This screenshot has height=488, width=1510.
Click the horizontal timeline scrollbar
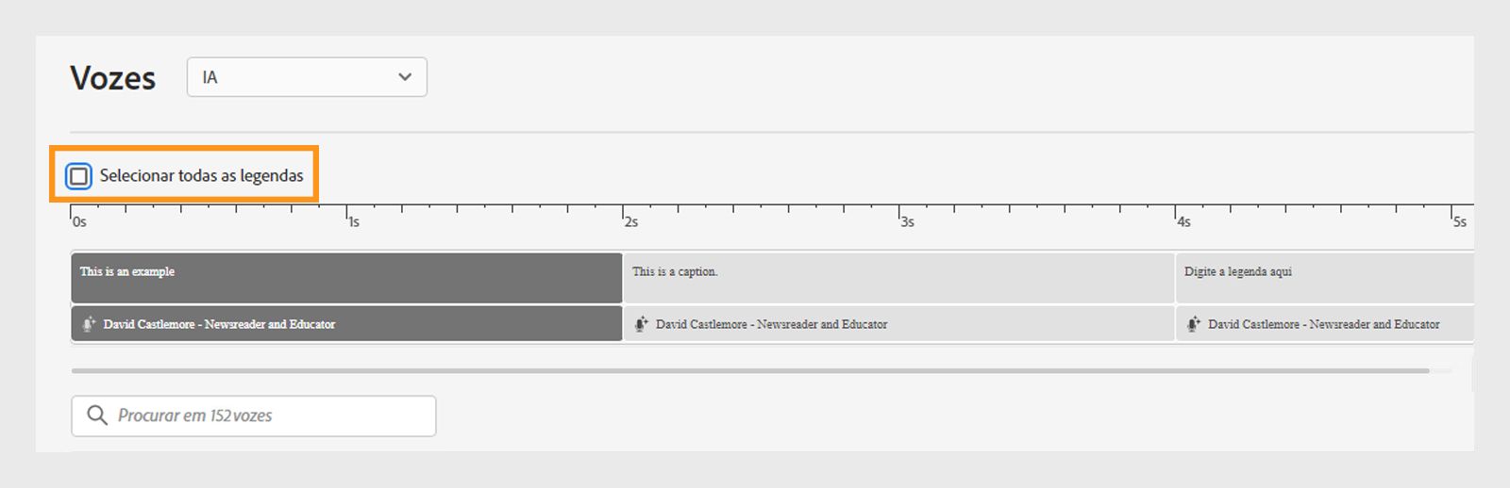(750, 371)
